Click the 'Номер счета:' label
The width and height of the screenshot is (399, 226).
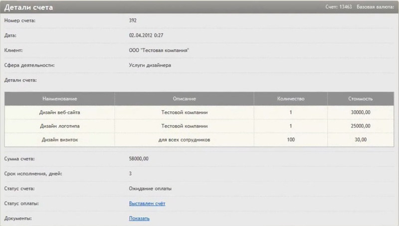click(x=20, y=20)
